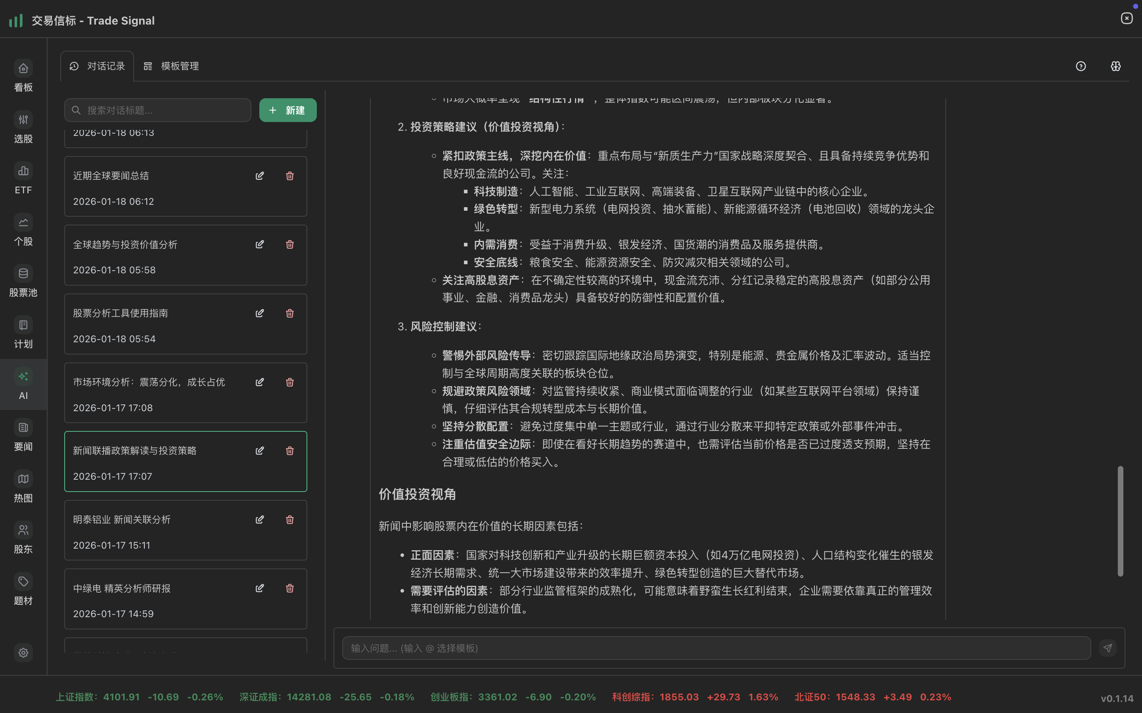Viewport: 1142px width, 713px height.
Task: Click the settings gear in sidebar
Action: coord(23,653)
